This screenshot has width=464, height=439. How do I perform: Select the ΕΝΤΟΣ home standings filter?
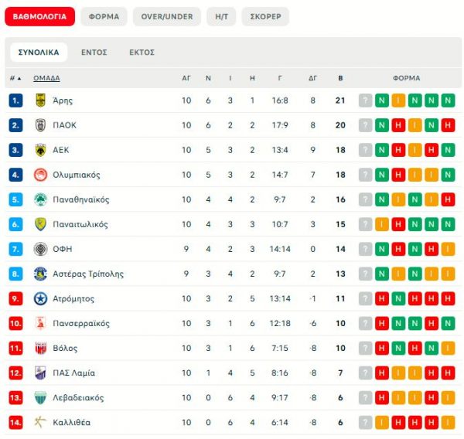[94, 53]
